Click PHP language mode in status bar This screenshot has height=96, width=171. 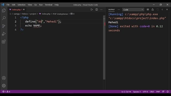tap(158, 92)
